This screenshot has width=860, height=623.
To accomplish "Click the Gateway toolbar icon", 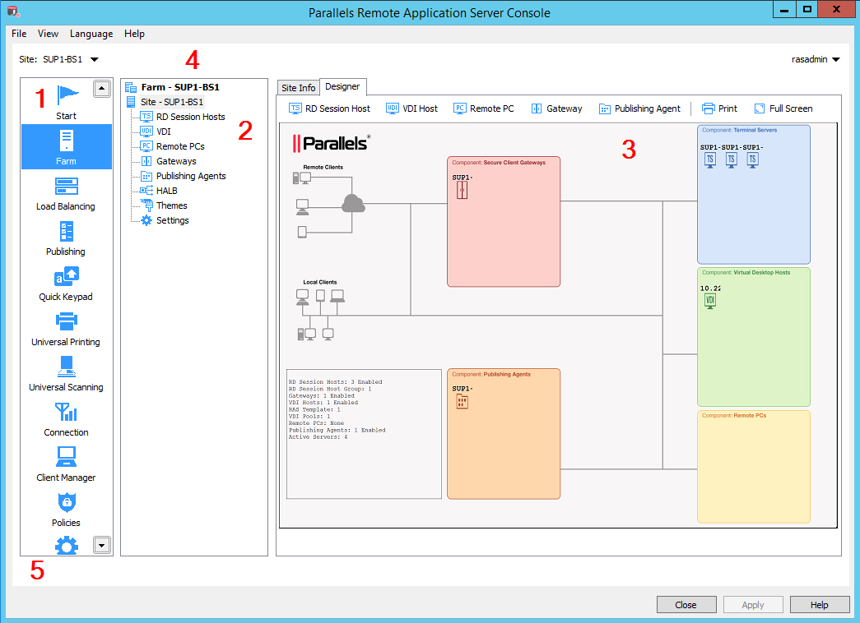I will [x=556, y=108].
